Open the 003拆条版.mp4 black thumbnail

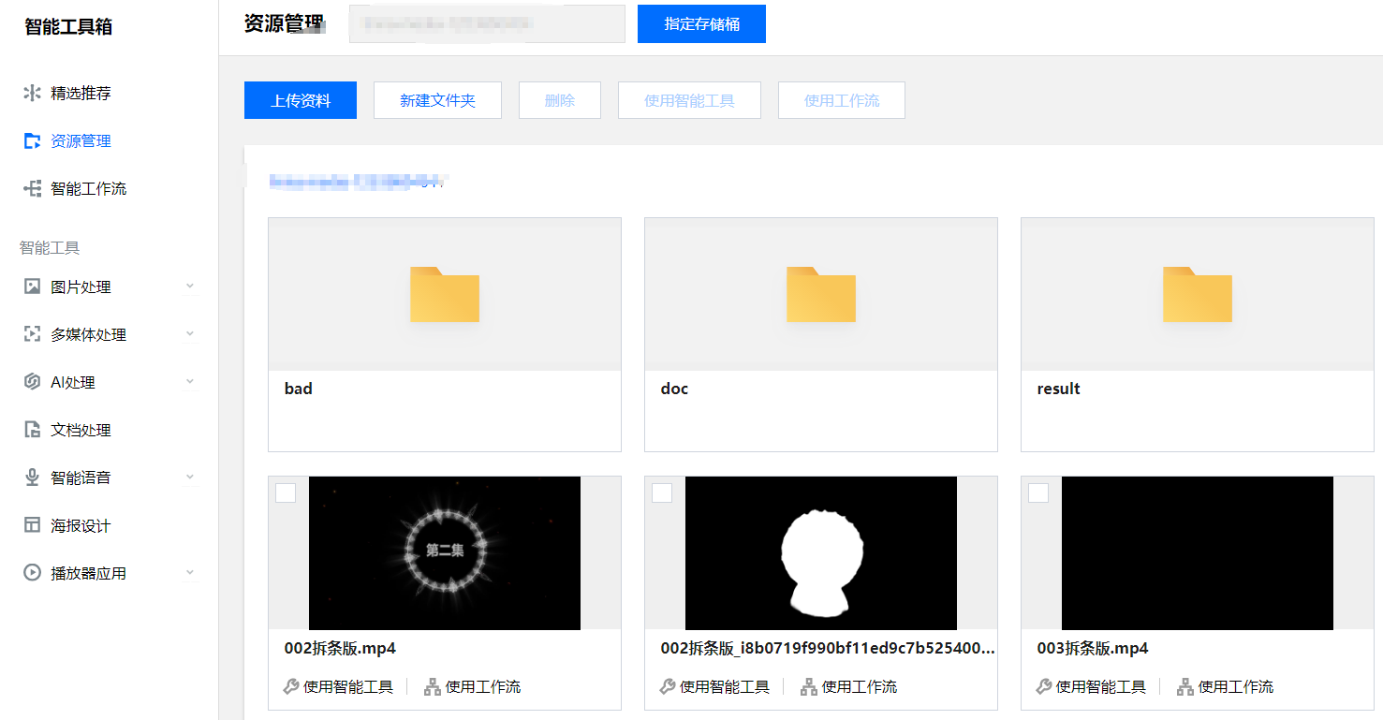pyautogui.click(x=1198, y=552)
